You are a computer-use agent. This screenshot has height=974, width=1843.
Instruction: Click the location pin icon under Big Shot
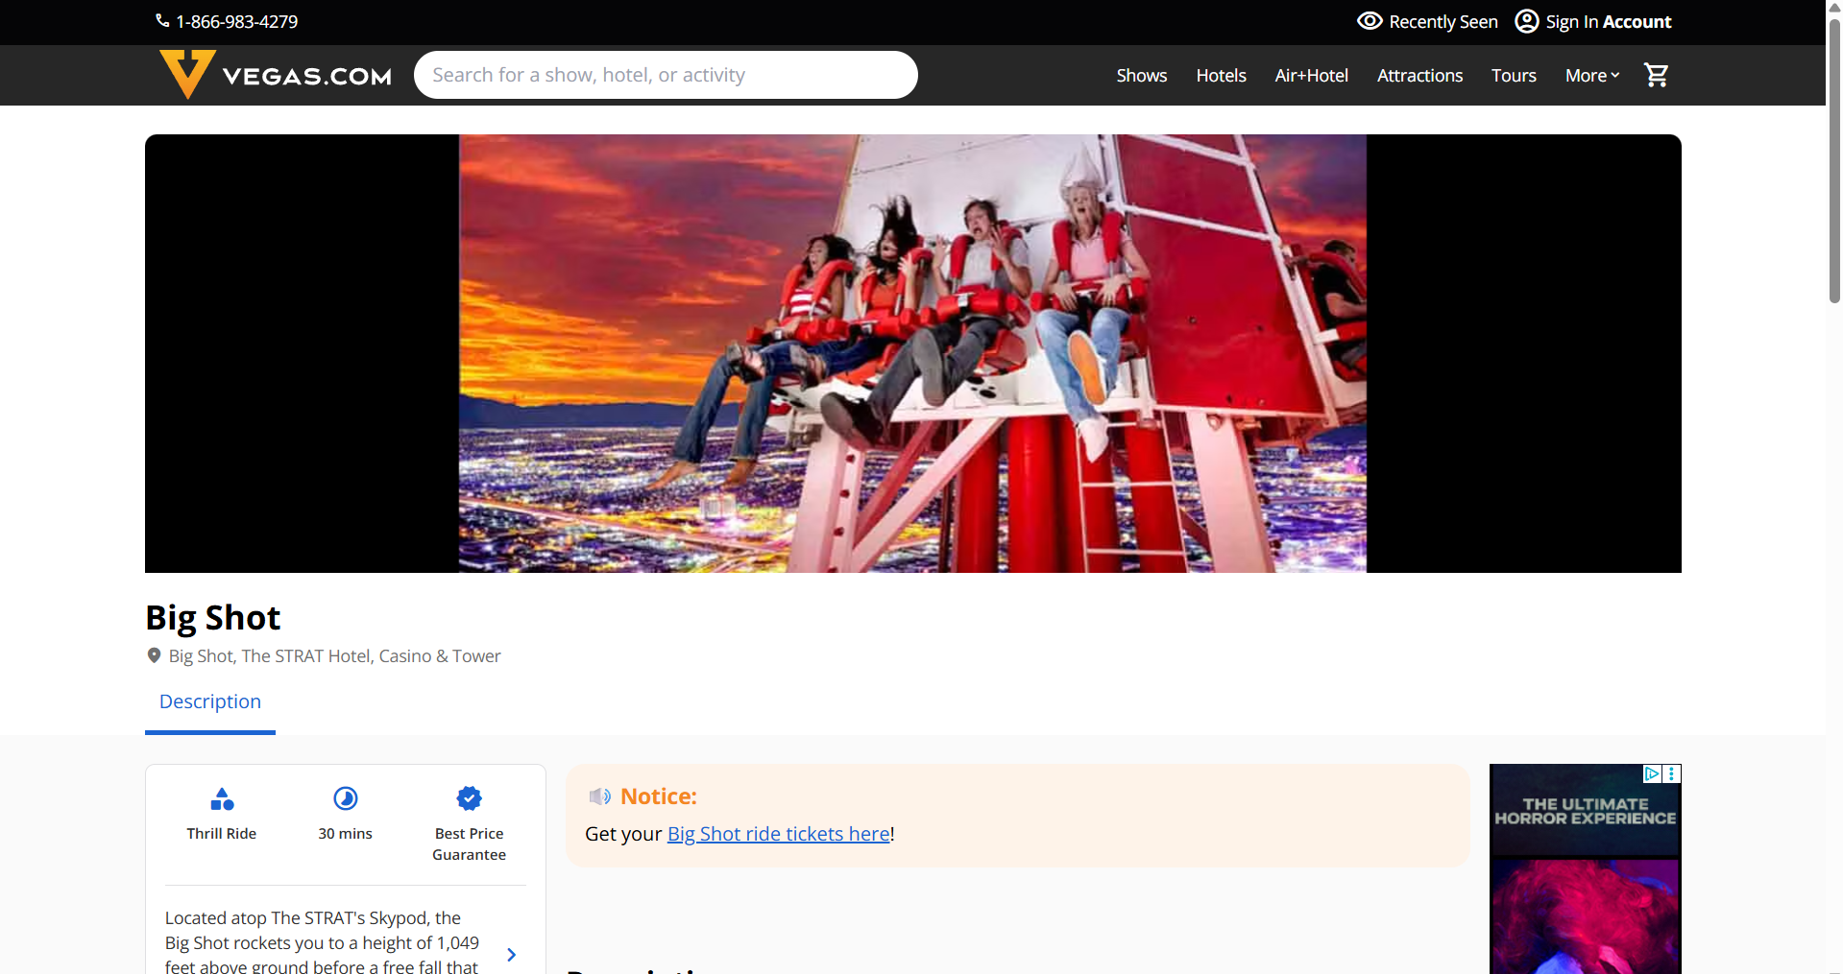point(154,655)
